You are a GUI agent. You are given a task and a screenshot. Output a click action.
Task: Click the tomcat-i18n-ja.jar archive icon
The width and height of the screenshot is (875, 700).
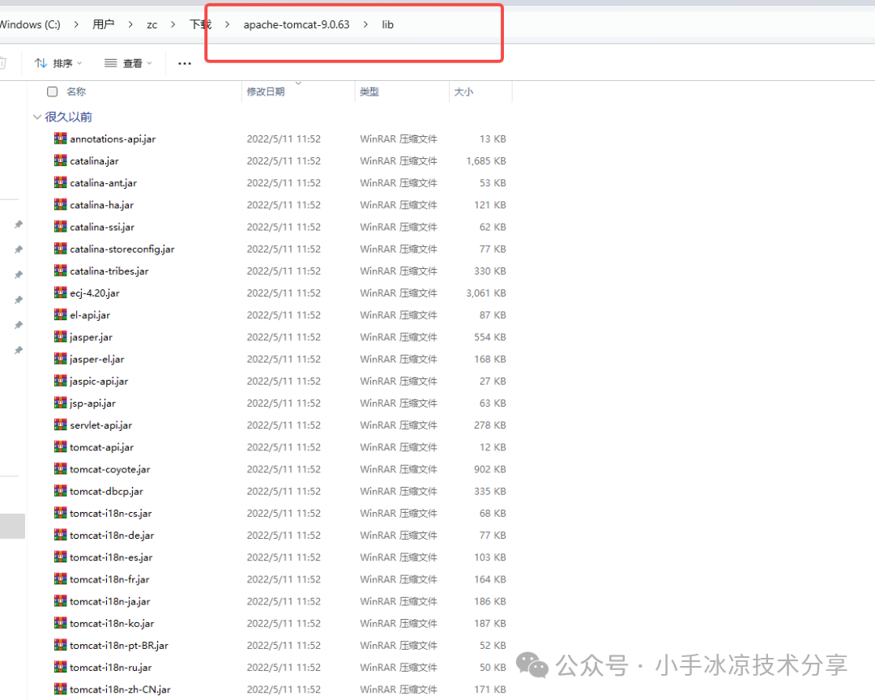60,601
